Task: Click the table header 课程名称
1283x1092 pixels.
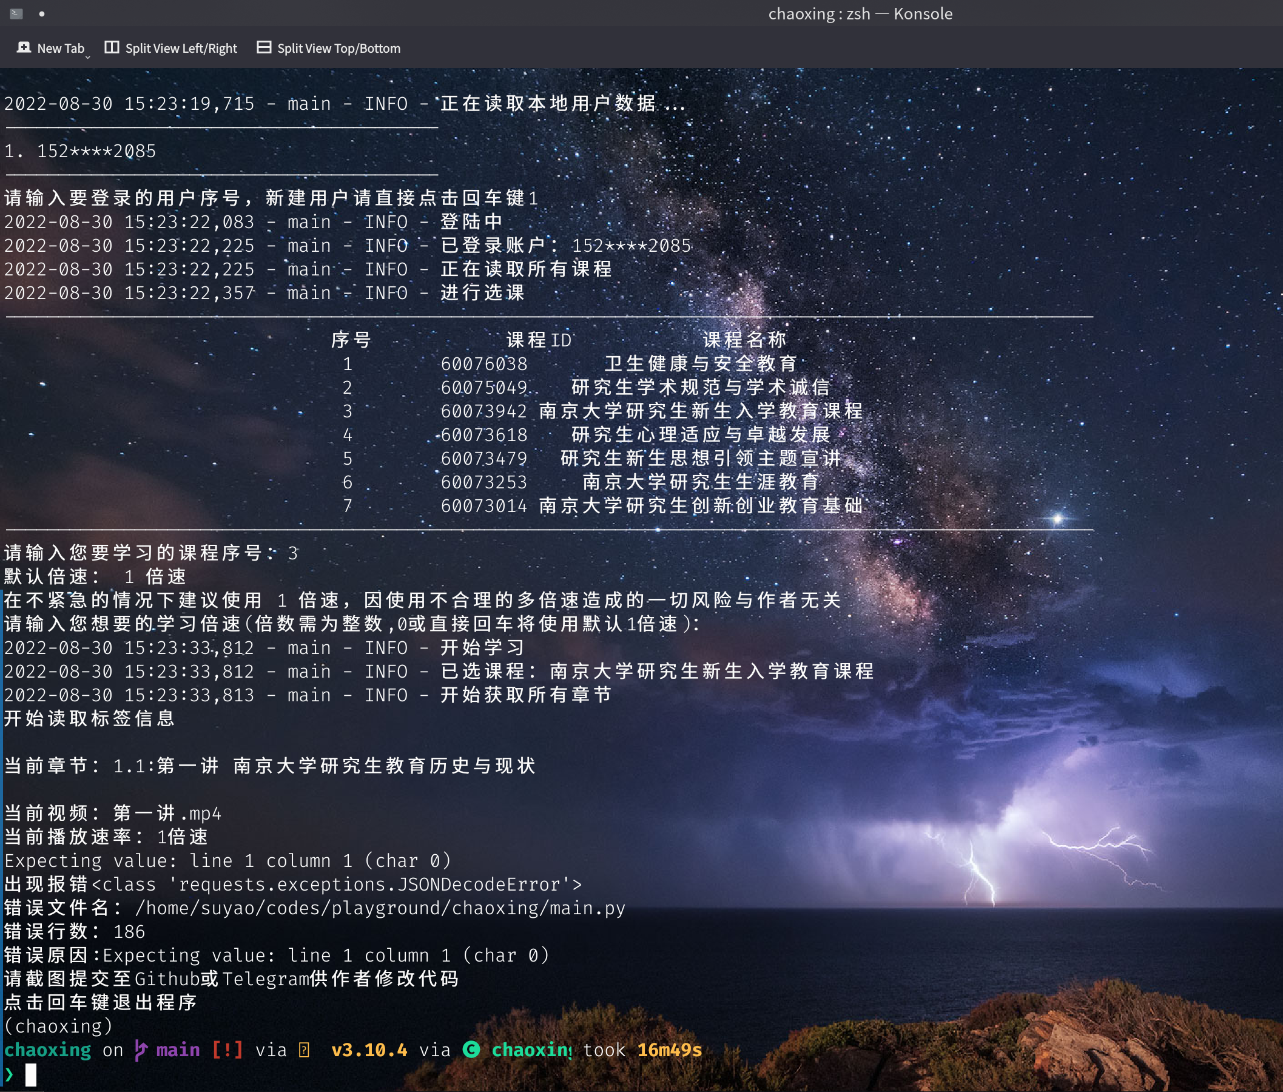Action: coord(744,340)
